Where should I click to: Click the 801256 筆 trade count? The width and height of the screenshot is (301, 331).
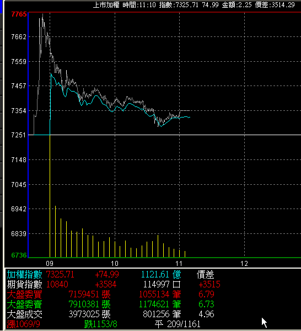click(162, 314)
